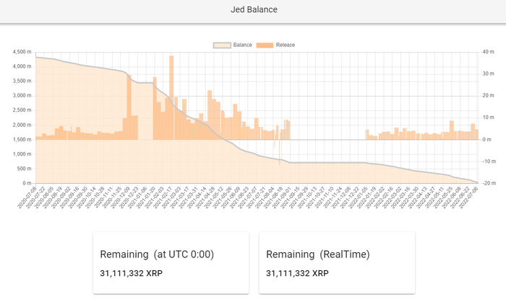
Task: Click the 0 m right axis label
Action: (x=486, y=139)
